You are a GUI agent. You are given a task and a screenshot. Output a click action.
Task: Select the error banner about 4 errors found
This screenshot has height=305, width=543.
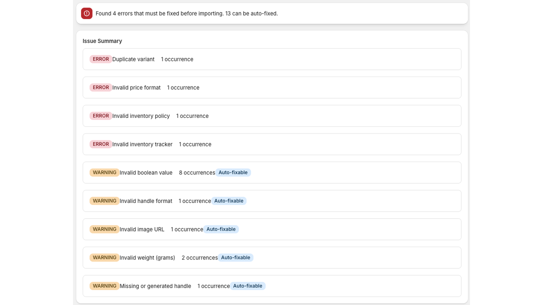[271, 14]
